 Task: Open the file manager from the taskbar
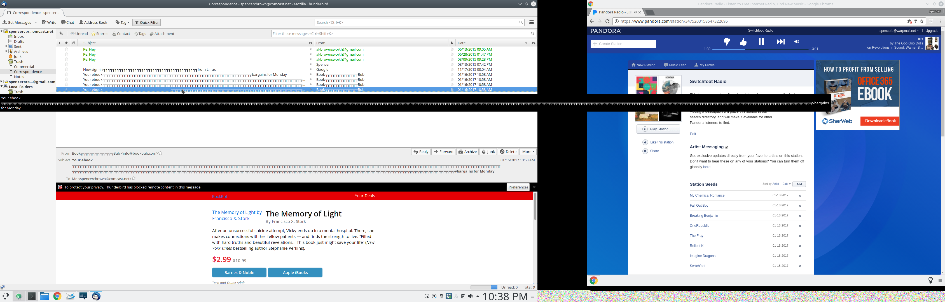coord(45,296)
